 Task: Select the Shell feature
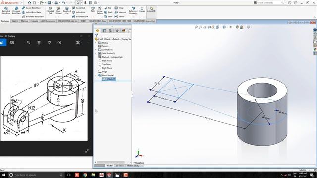pyautogui.click(x=108, y=16)
